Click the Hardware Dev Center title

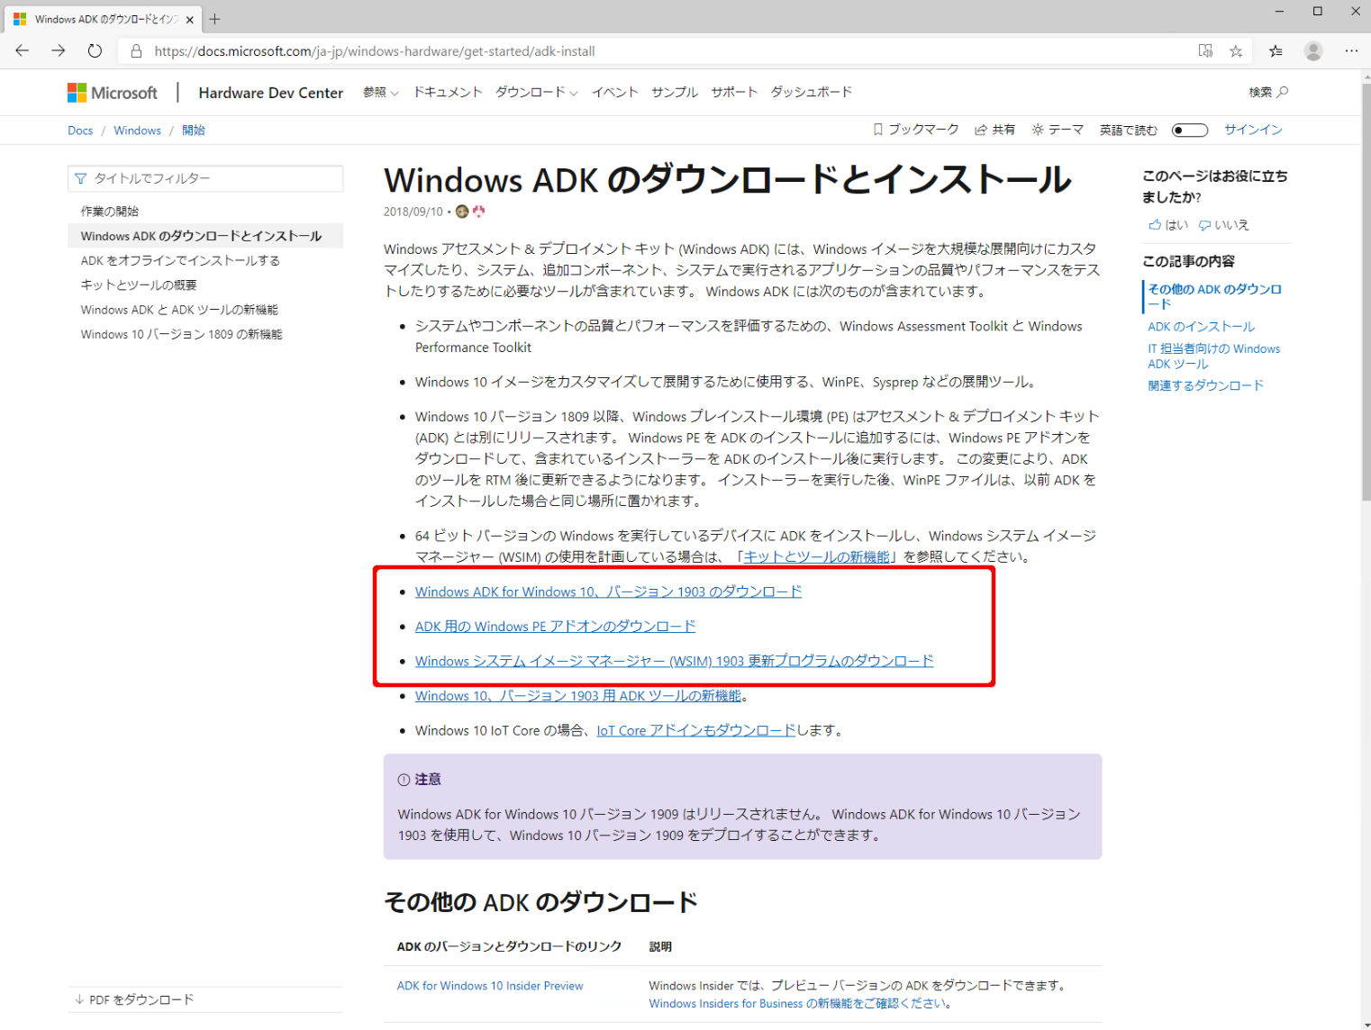pyautogui.click(x=271, y=93)
